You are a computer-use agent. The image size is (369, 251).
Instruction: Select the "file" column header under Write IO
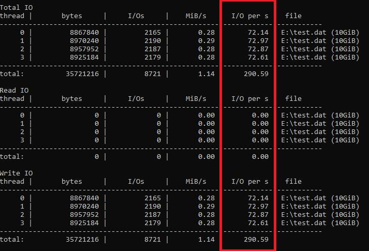[293, 181]
